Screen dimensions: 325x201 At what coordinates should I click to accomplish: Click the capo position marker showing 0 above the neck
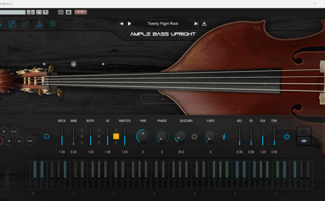74,64
